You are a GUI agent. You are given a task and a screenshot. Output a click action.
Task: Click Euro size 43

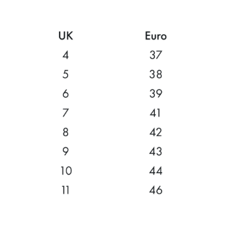click(x=156, y=152)
